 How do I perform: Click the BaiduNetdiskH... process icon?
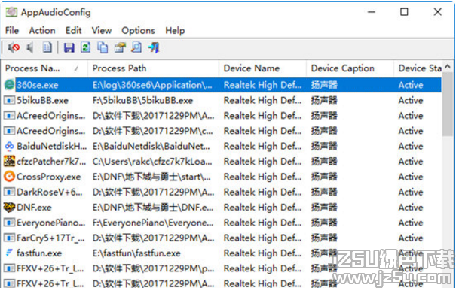(9, 146)
